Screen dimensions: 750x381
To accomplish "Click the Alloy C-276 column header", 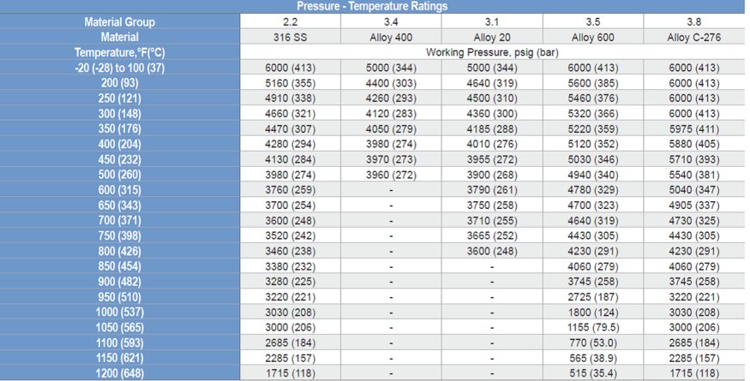I will (693, 37).
